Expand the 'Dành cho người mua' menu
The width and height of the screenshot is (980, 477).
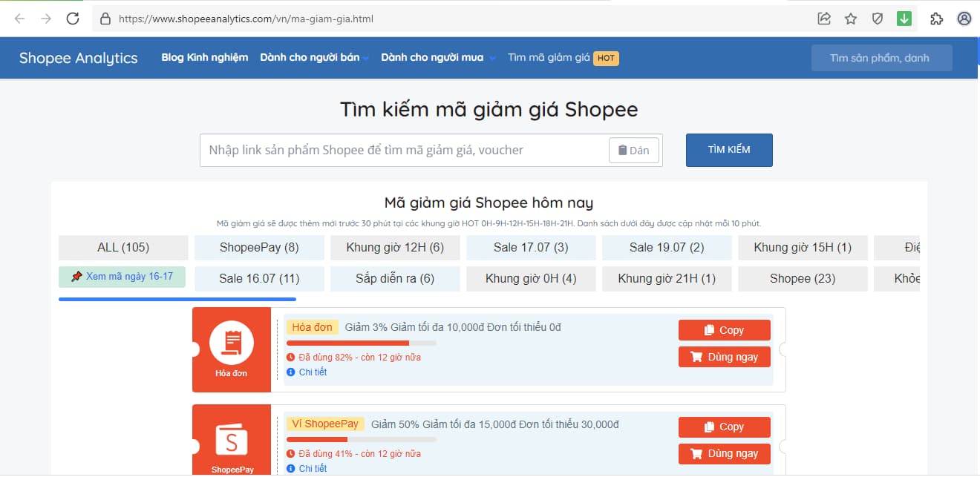(438, 58)
